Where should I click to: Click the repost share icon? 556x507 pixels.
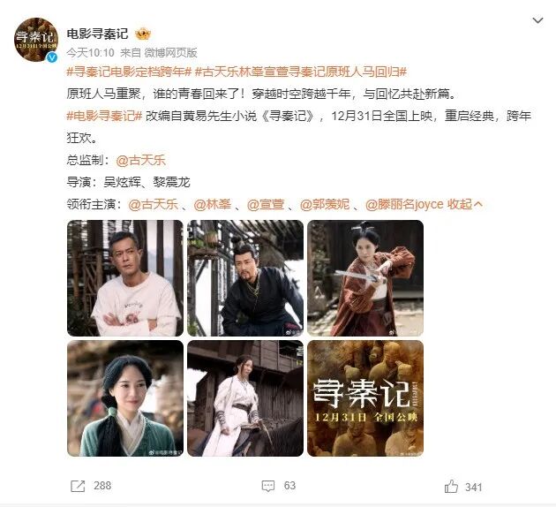coord(78,486)
